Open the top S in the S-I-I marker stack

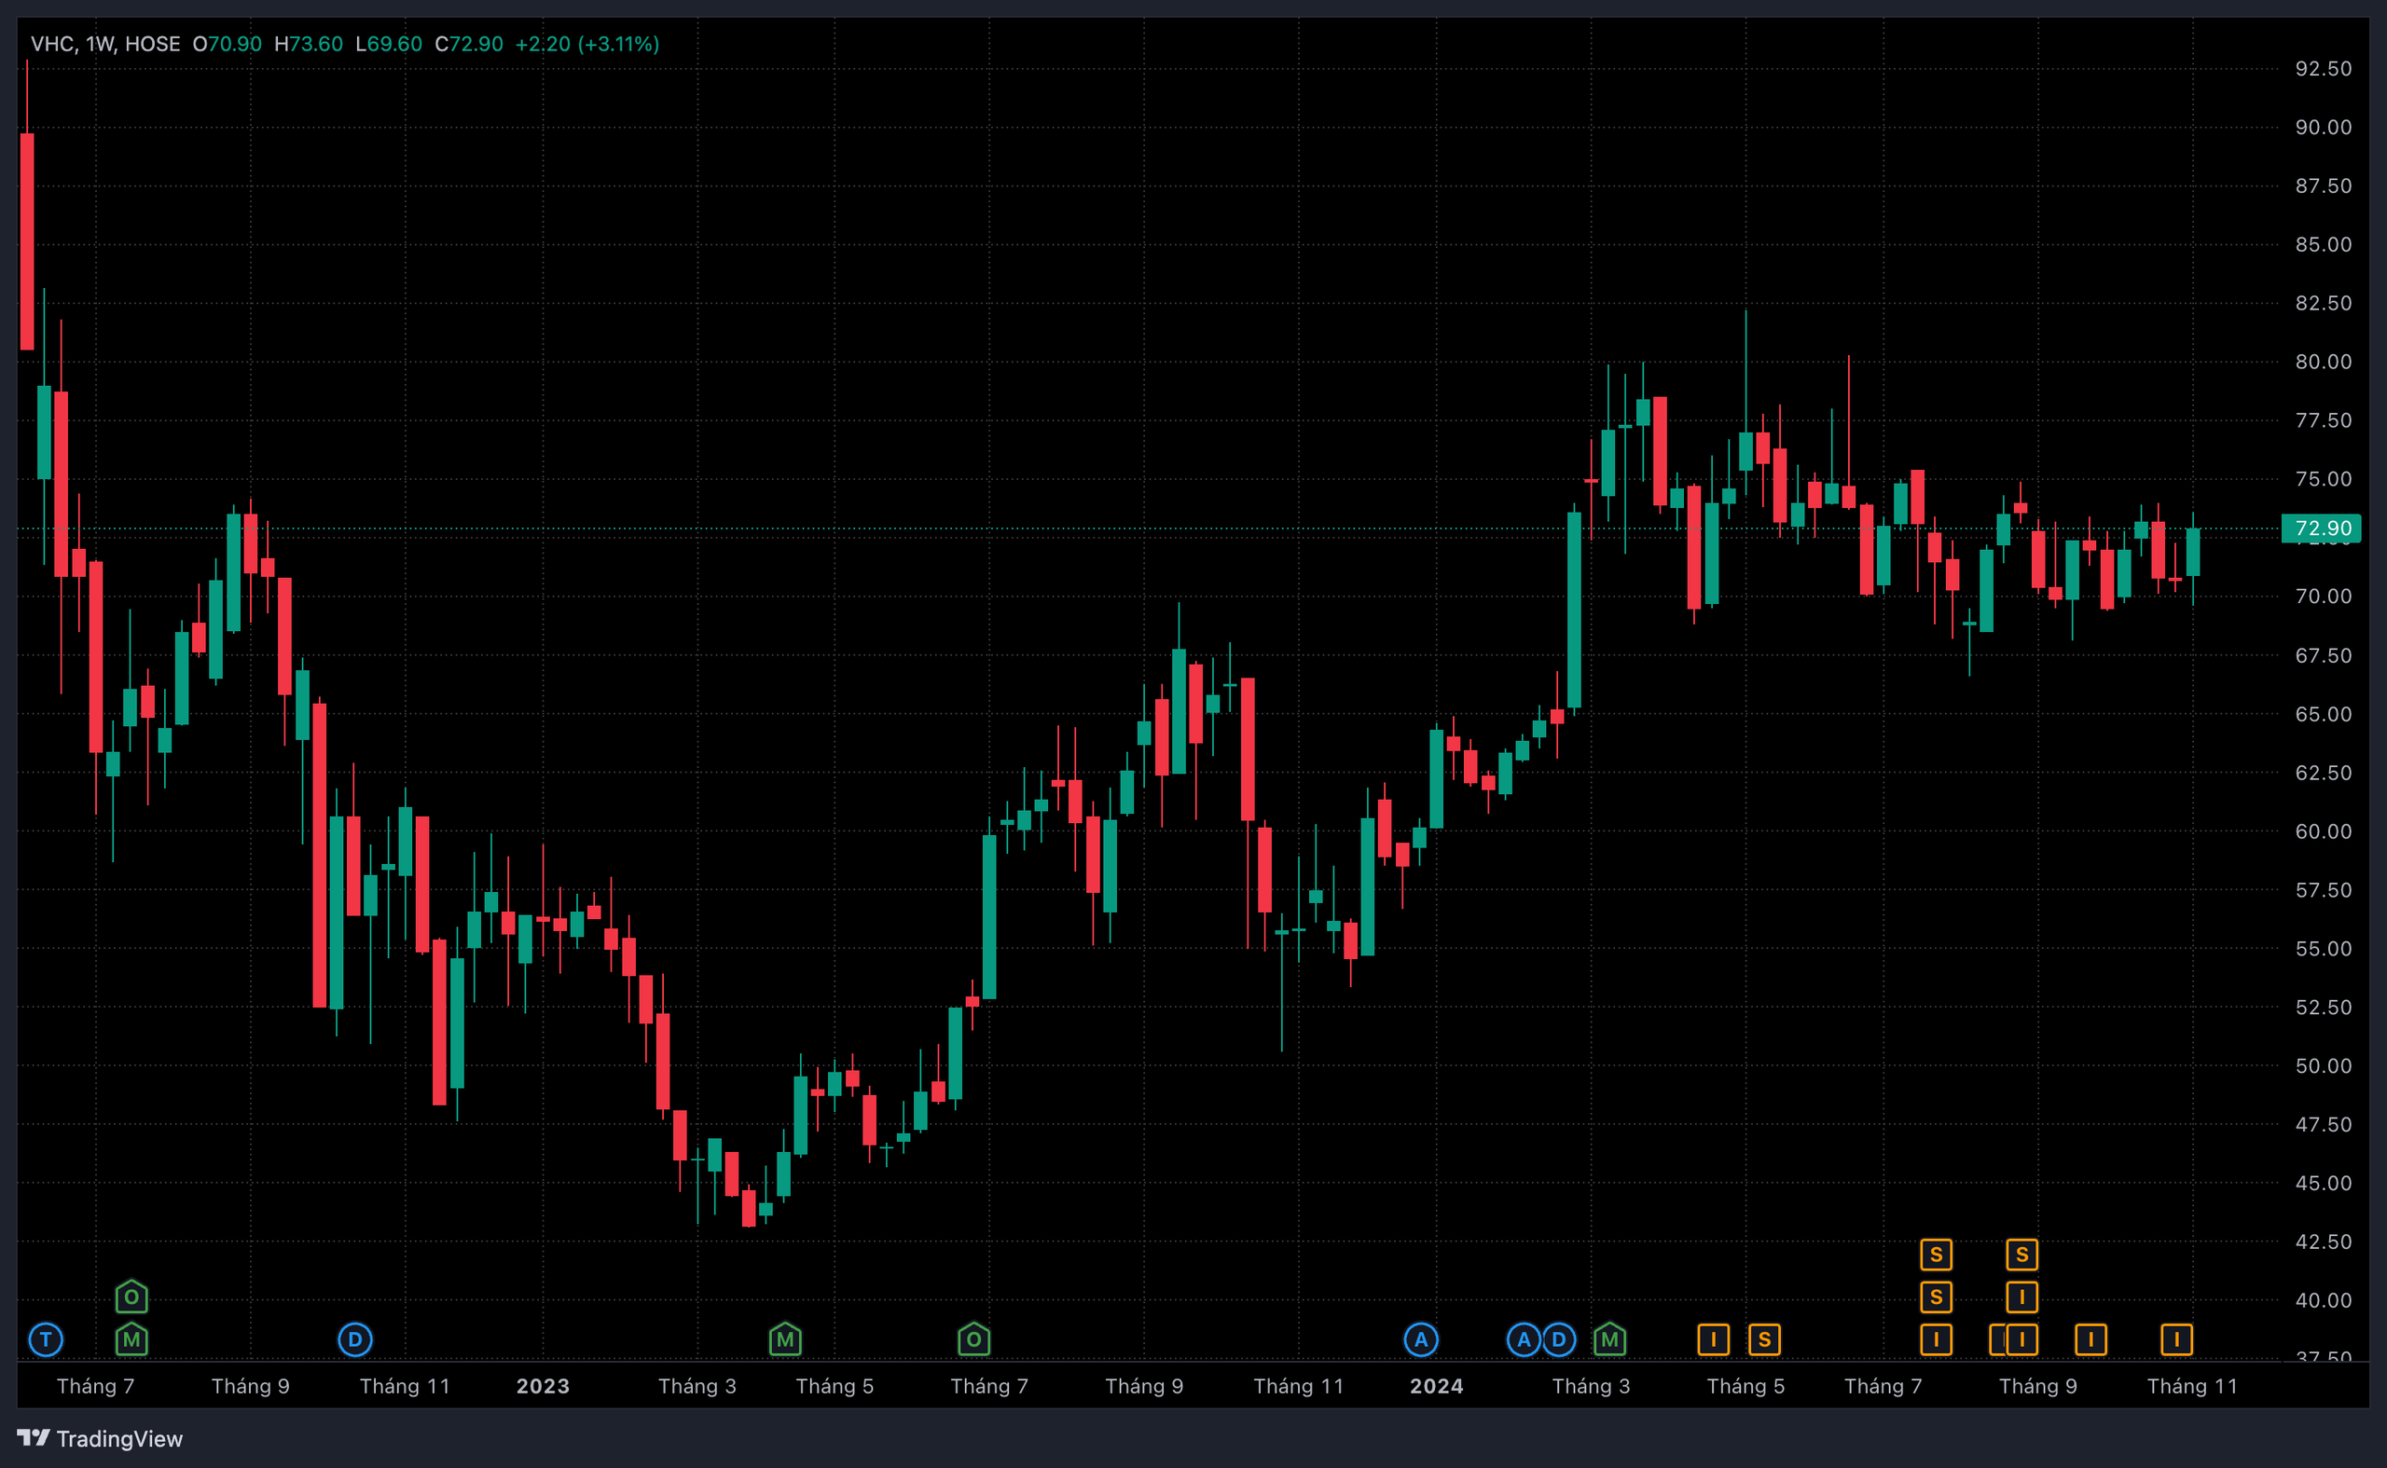pos(2021,1255)
